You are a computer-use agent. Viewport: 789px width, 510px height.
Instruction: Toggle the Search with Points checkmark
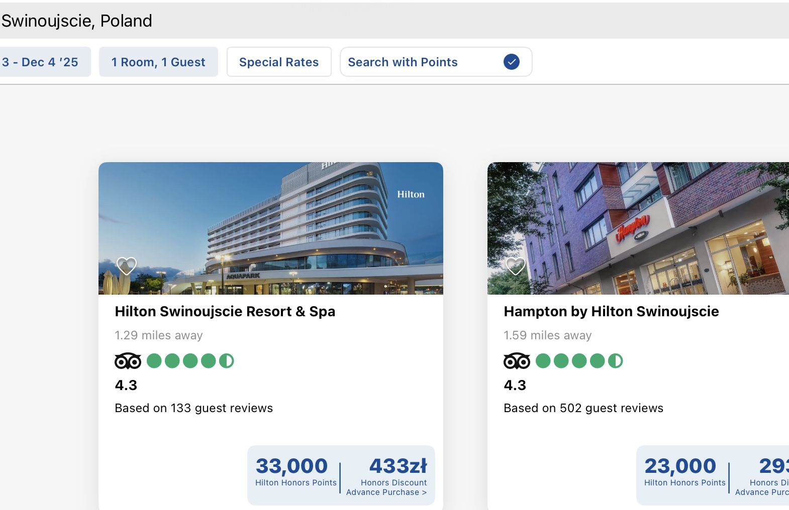coord(512,62)
